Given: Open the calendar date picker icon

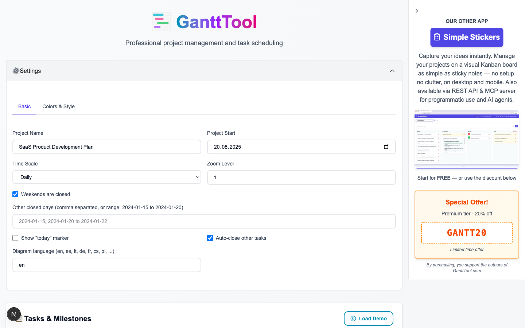Looking at the screenshot, I should [386, 147].
